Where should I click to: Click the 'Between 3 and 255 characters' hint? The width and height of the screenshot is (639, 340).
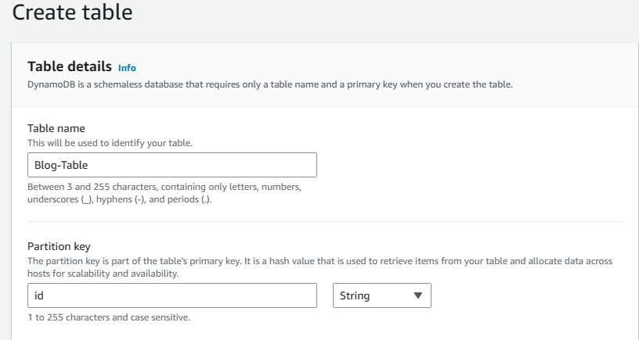(x=164, y=188)
